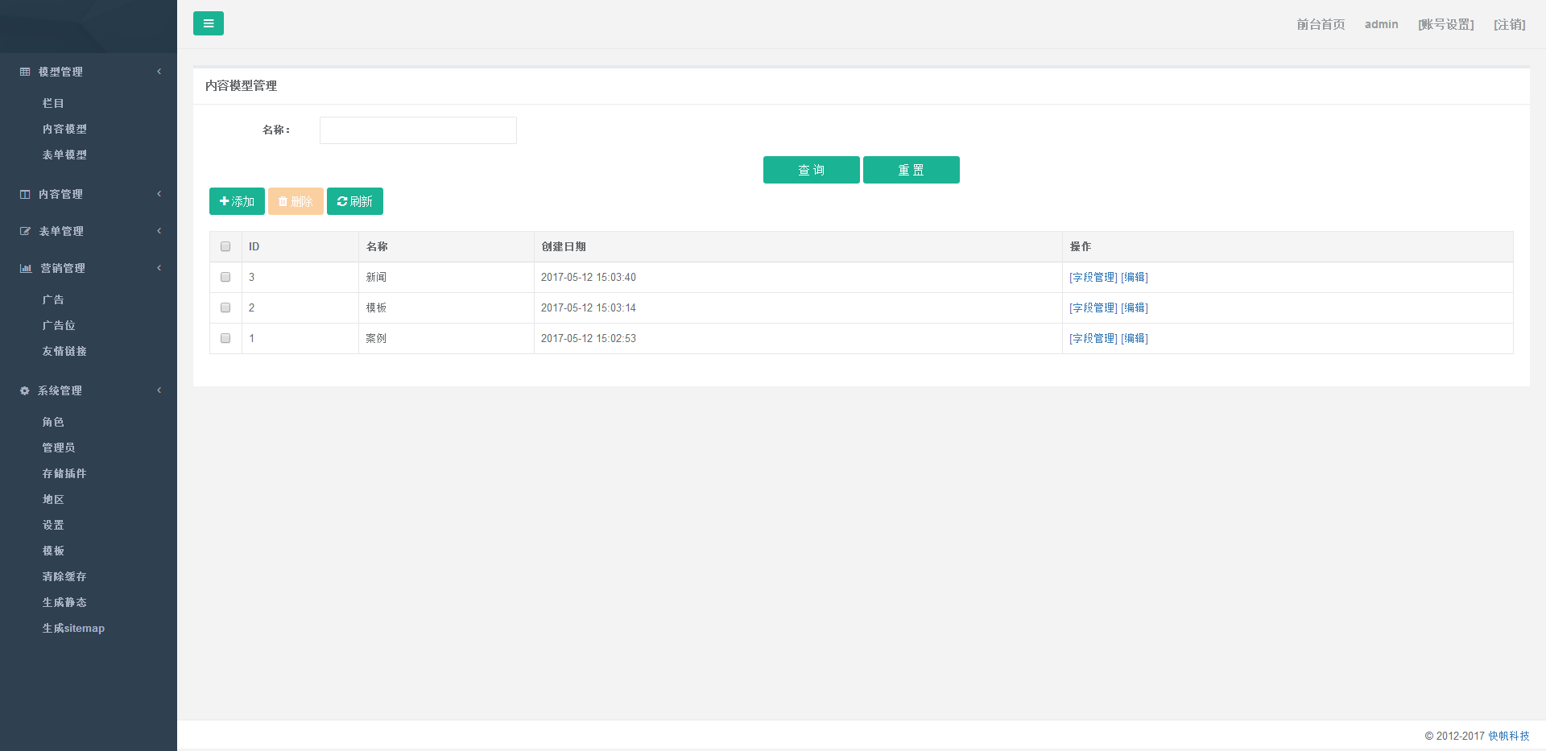Screen dimensions: 1546x751
Task: Open the 表单模型 sidebar item
Action: tap(64, 155)
